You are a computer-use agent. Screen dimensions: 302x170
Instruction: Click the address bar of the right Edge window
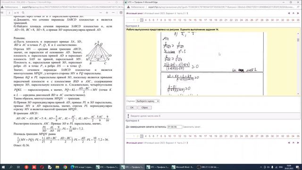coord(221,7)
